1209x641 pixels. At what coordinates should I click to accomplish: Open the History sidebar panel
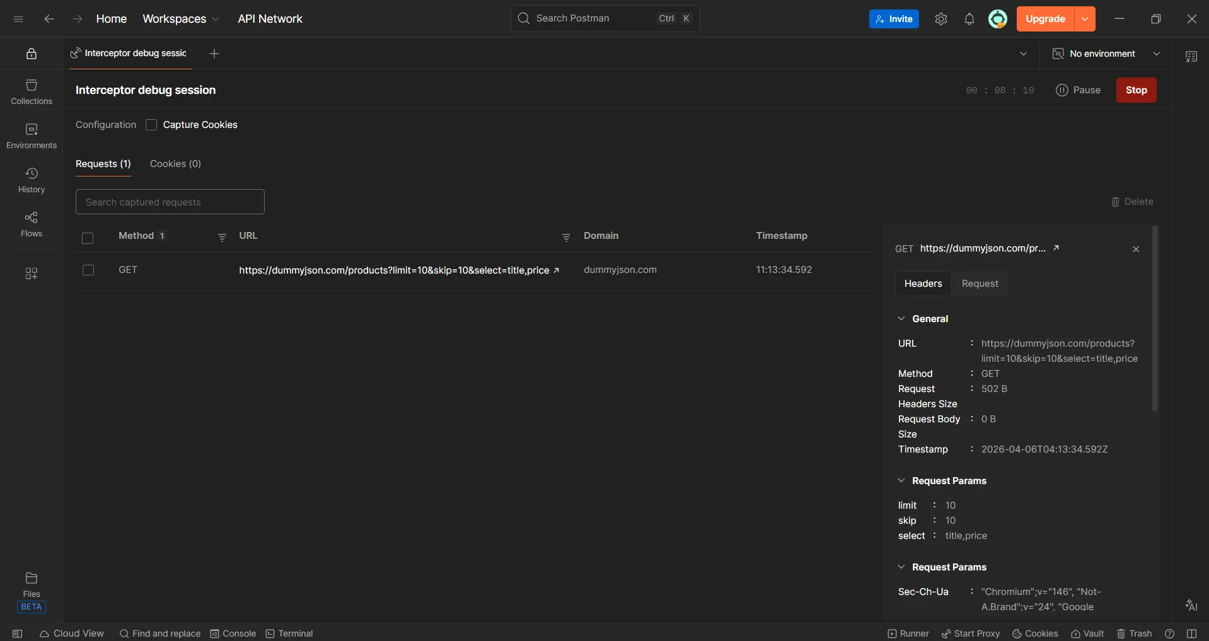(31, 180)
